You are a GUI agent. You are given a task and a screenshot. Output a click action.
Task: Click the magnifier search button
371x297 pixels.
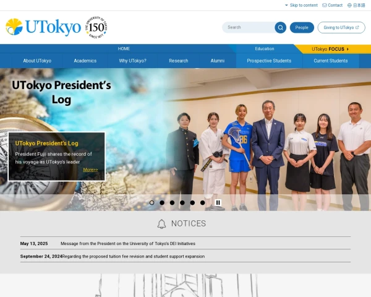click(280, 27)
